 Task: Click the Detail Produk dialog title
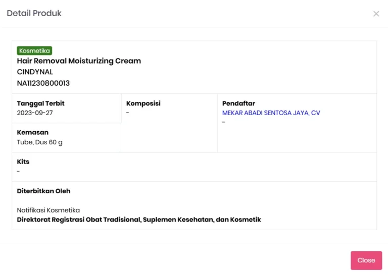pyautogui.click(x=34, y=13)
